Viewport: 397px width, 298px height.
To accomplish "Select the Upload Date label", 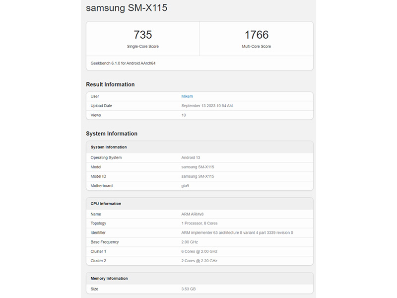I will click(x=101, y=106).
